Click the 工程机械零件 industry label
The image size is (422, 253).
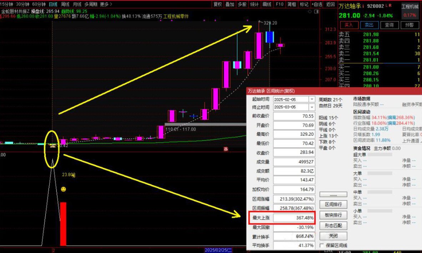[176, 16]
